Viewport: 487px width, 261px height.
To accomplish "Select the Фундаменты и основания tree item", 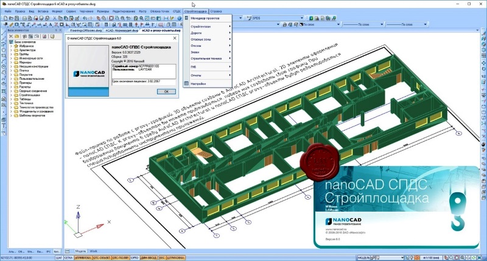I will coord(37,111).
